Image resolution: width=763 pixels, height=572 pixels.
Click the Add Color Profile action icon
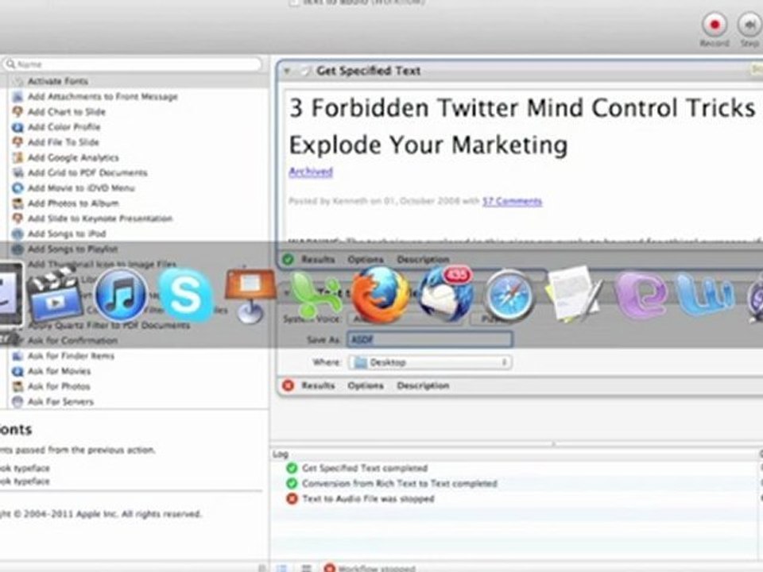point(17,127)
